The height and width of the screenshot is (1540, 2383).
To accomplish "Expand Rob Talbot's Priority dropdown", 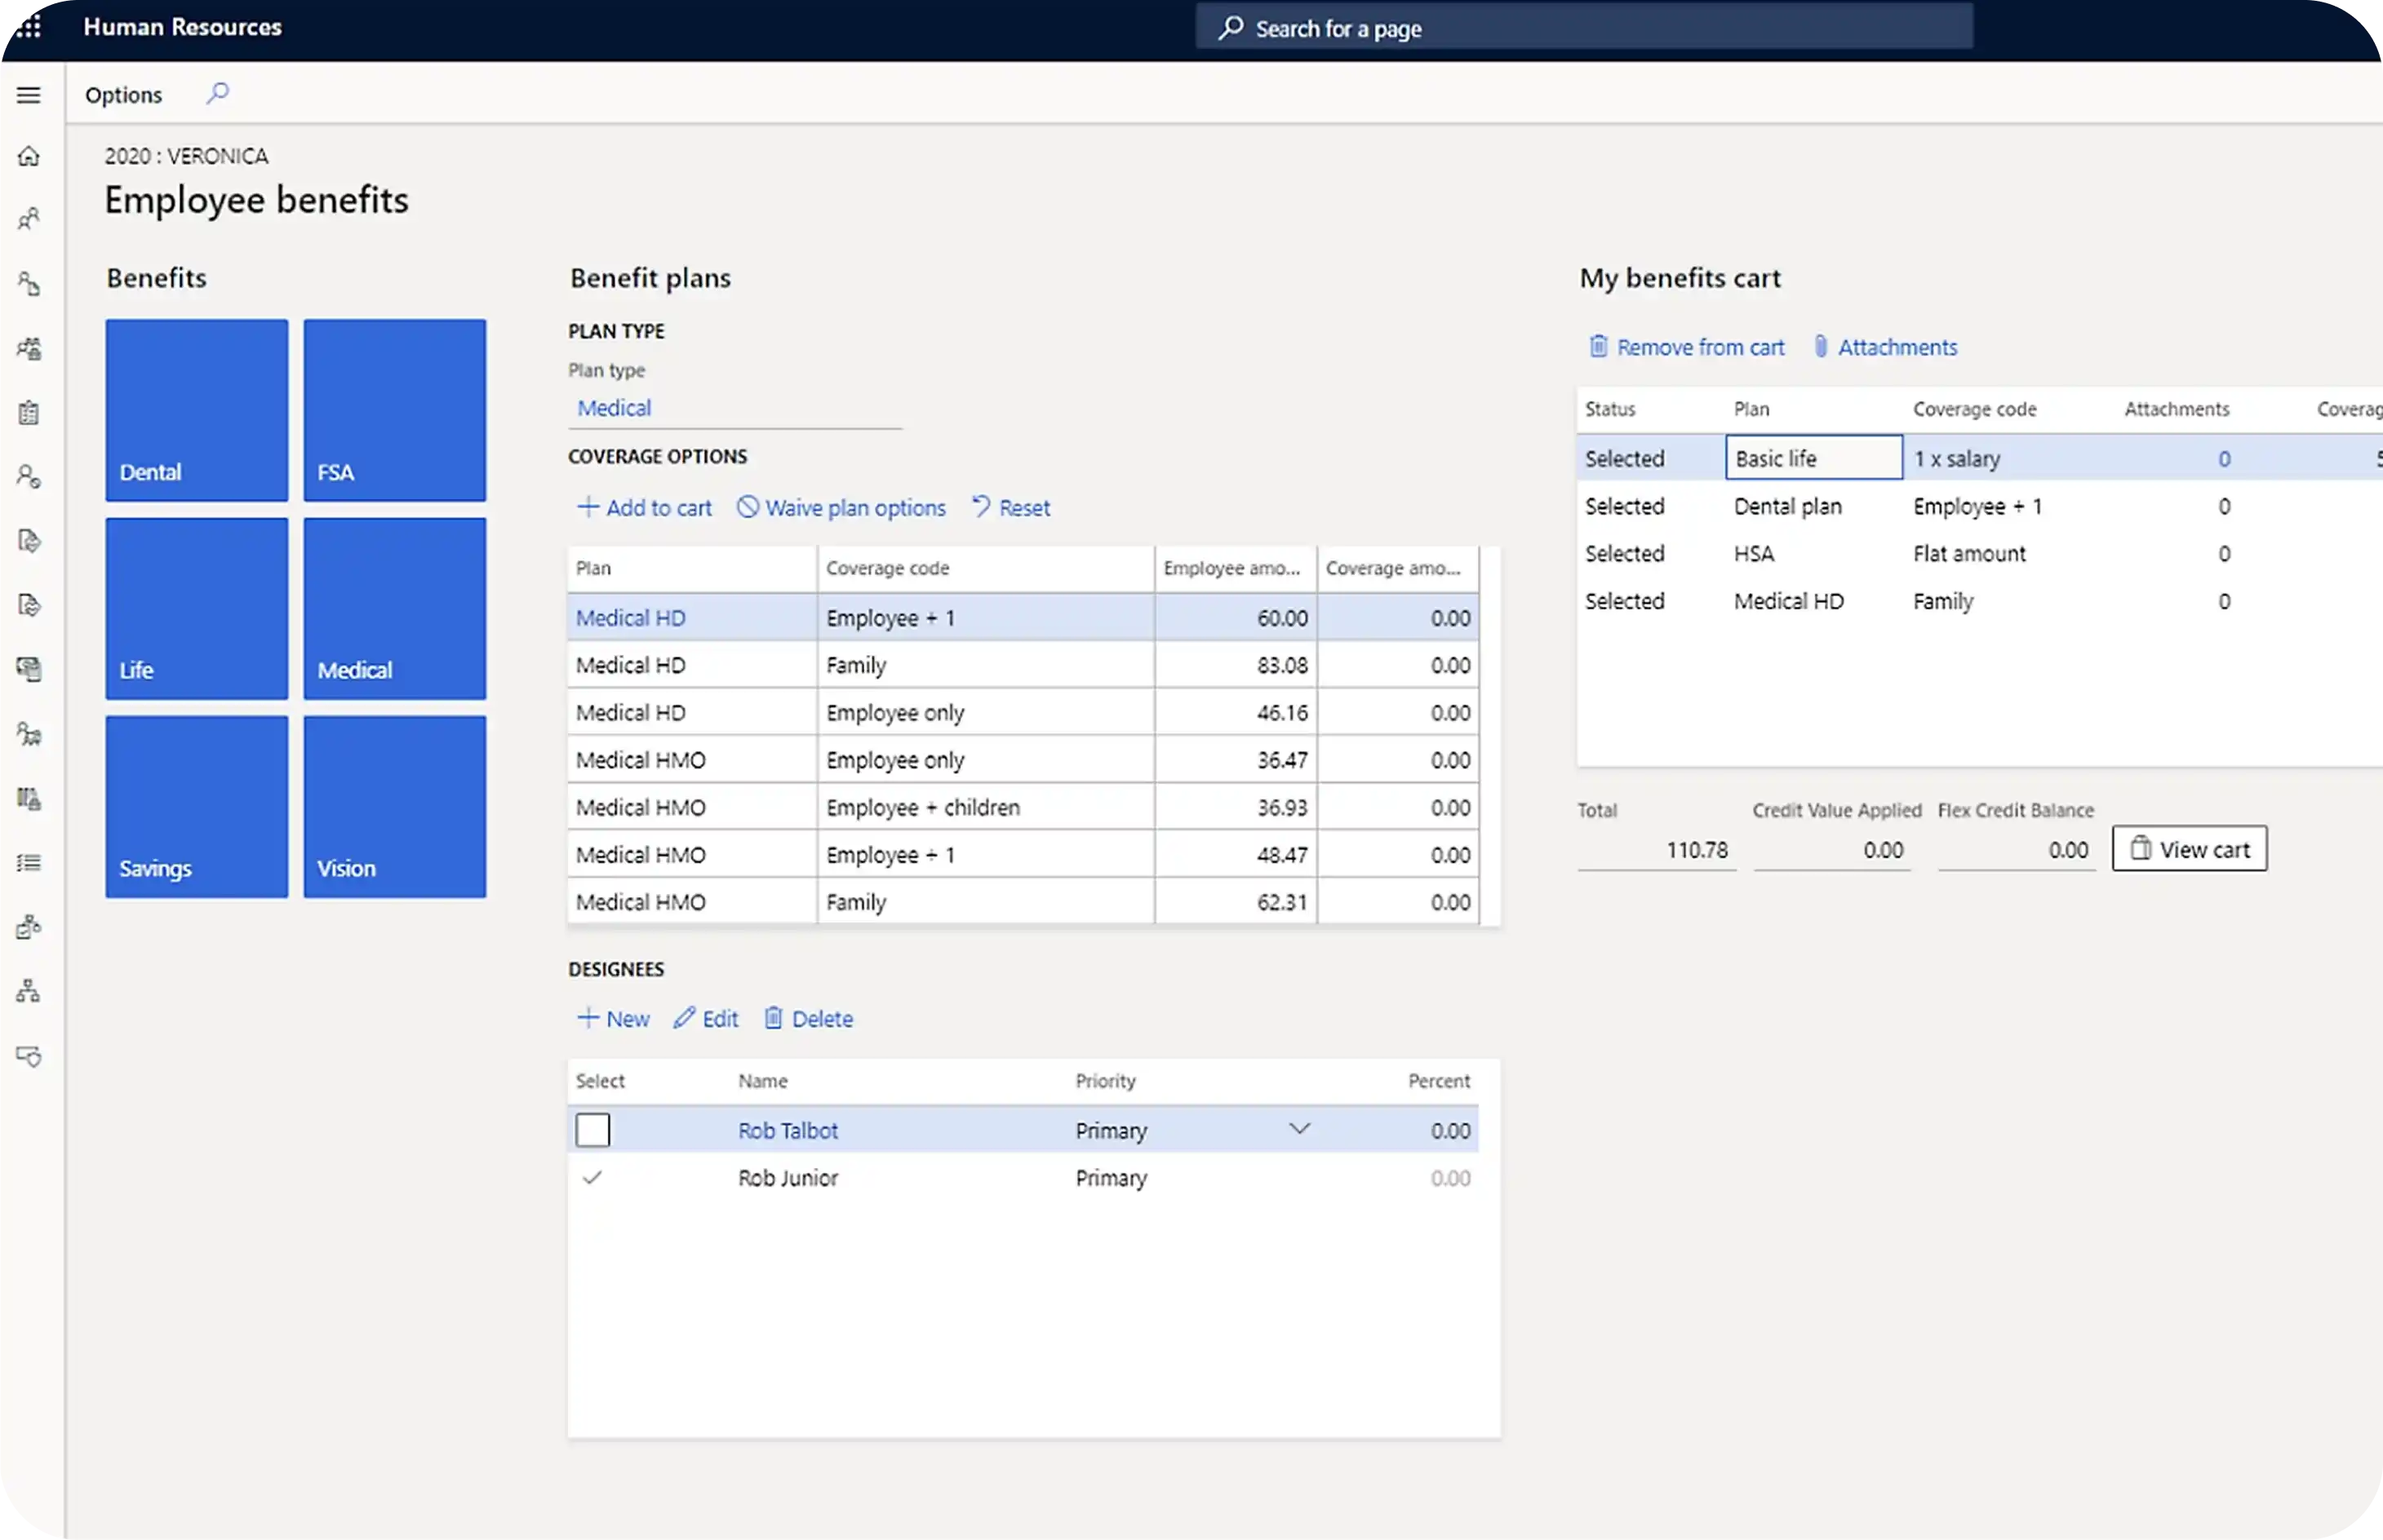I will [1299, 1128].
